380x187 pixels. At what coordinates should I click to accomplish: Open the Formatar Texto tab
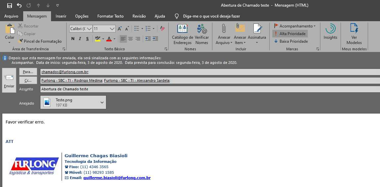click(x=110, y=16)
